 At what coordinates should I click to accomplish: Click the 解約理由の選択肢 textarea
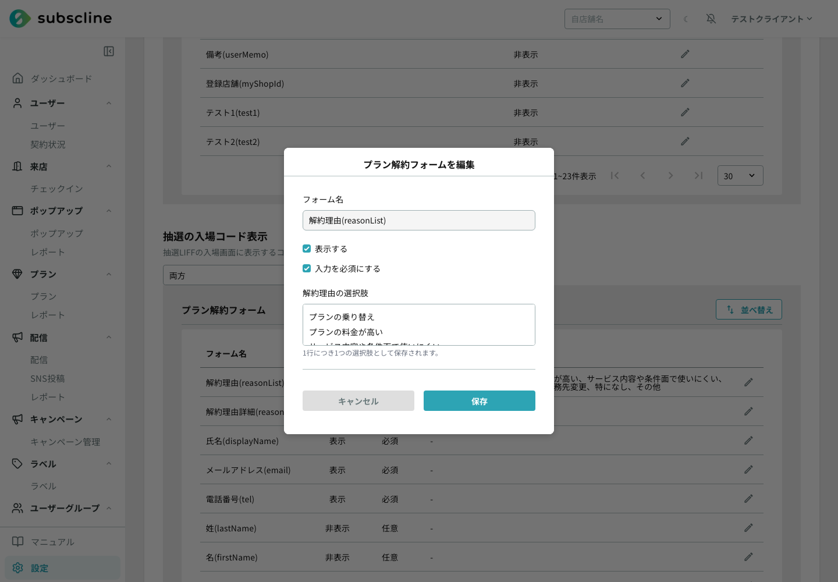(x=419, y=325)
